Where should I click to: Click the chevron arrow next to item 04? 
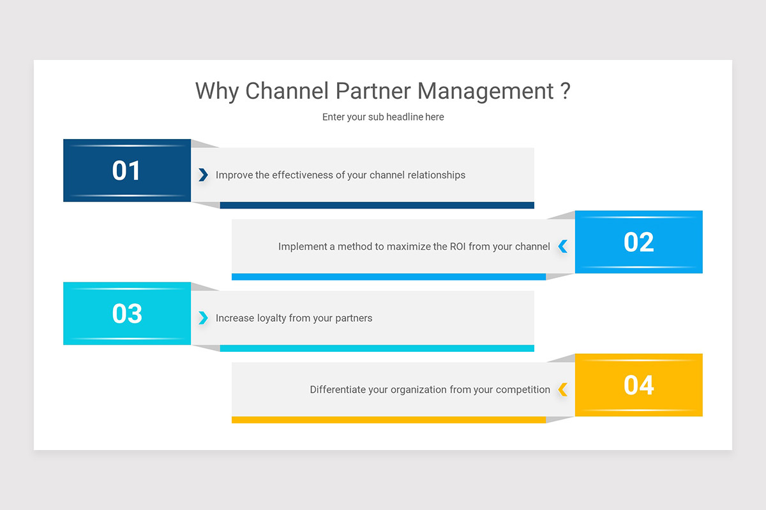562,388
